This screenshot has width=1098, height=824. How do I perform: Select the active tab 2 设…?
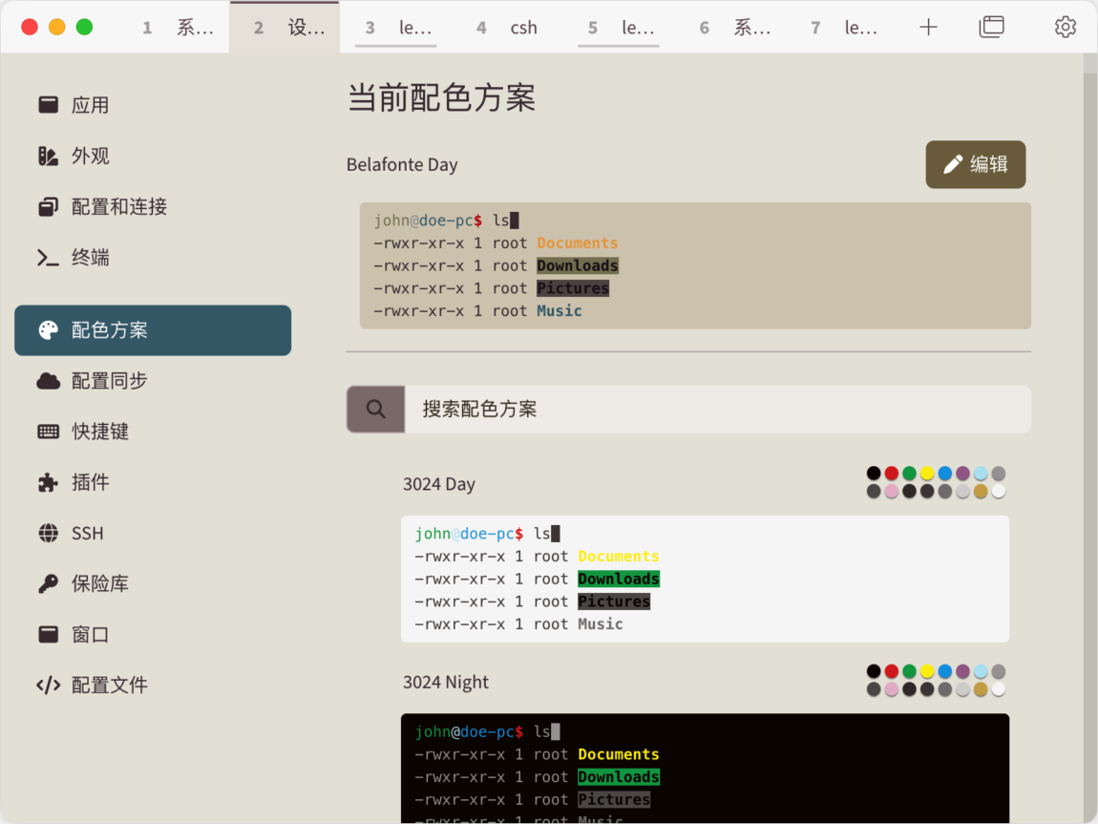coord(285,28)
